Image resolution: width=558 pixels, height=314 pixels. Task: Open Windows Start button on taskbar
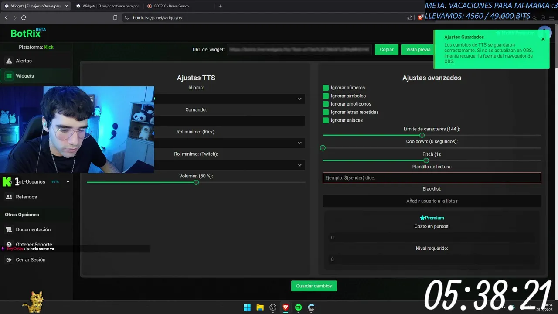coord(247,307)
